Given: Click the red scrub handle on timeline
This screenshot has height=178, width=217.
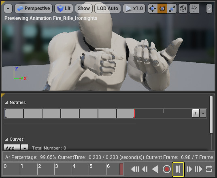Looking at the screenshot, I should pos(121,169).
